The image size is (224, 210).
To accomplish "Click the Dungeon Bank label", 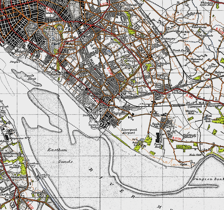I will point(208,179).
